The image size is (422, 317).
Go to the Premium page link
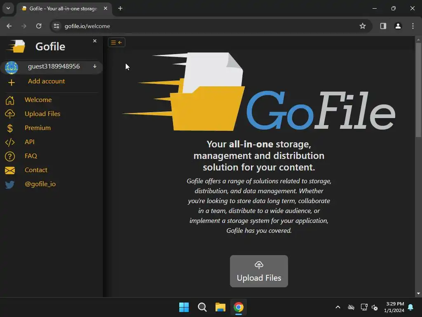38,128
